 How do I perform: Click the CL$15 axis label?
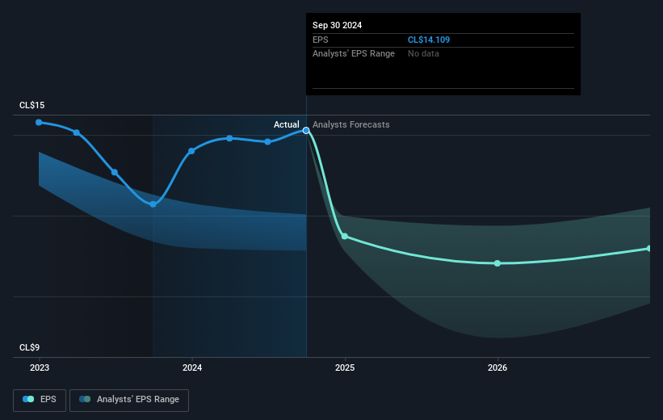tap(32, 105)
